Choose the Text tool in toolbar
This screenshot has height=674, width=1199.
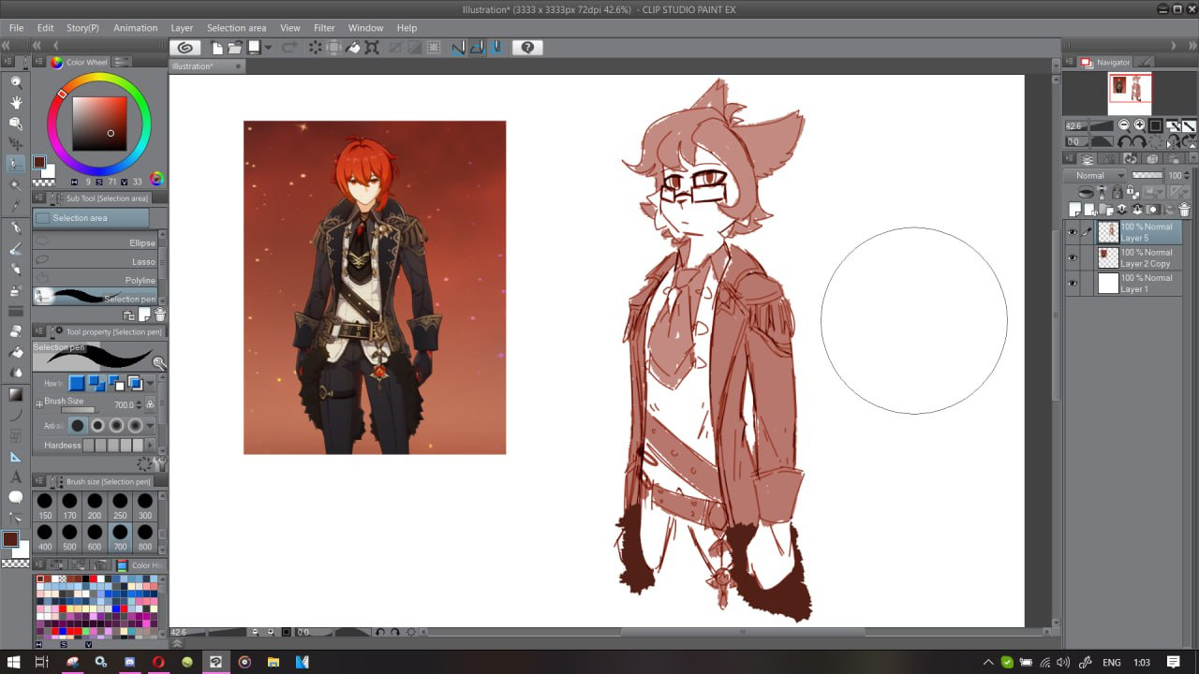16,476
